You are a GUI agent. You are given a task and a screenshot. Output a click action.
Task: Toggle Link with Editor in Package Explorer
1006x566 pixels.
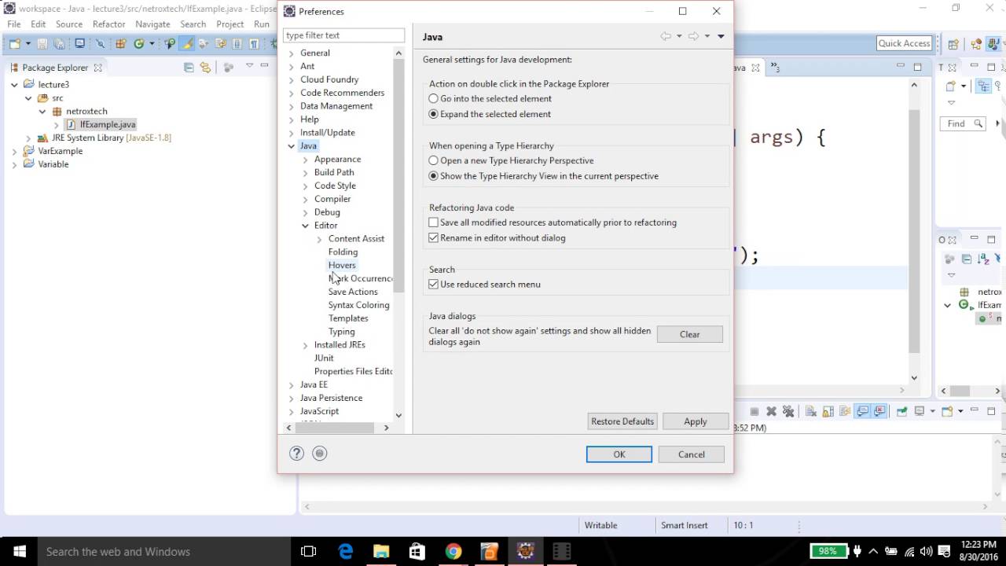click(205, 68)
